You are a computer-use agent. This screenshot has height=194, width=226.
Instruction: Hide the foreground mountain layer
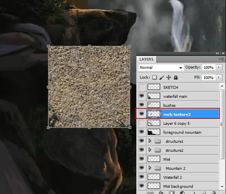pyautogui.click(x=142, y=132)
